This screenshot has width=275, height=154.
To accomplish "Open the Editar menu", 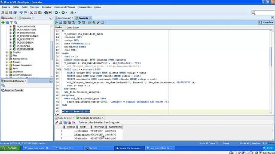I will tap(16, 7).
